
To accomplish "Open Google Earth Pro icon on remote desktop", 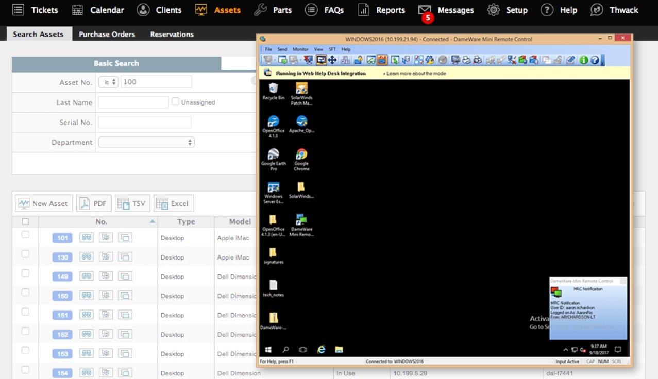I will coord(273,160).
